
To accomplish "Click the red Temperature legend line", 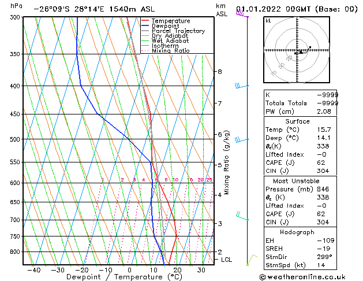I will tap(145, 21).
